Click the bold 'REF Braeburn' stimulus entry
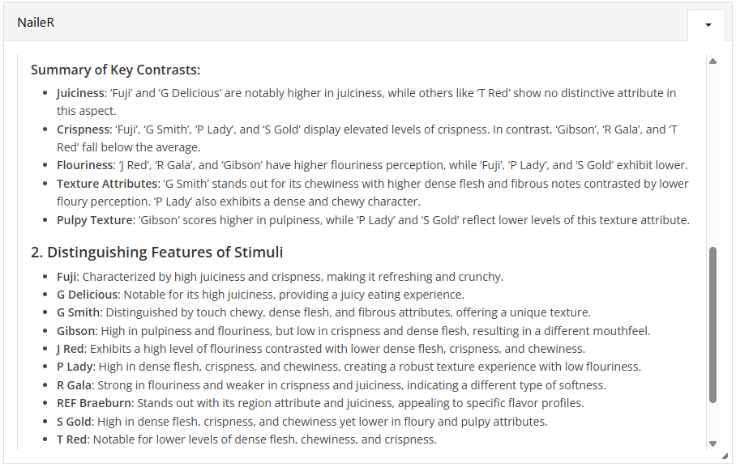The height and width of the screenshot is (467, 736). 94,403
